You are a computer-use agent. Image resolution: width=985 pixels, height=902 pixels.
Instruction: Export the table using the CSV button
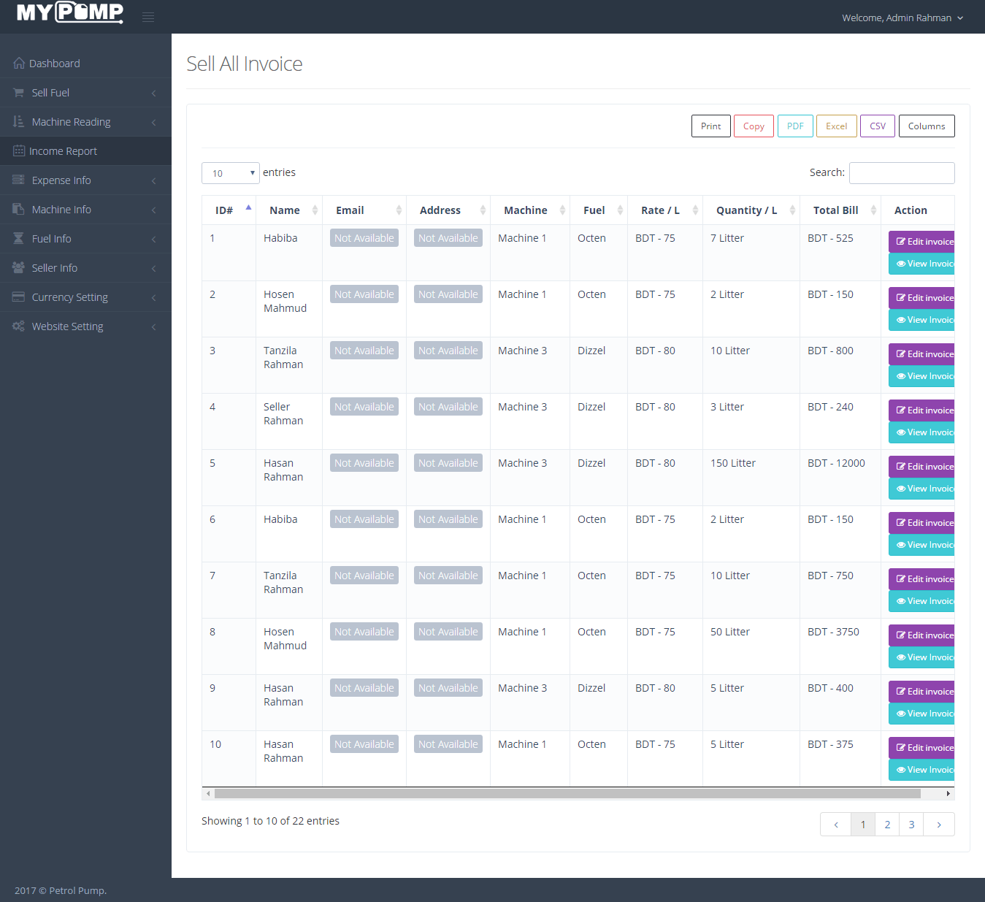point(877,126)
